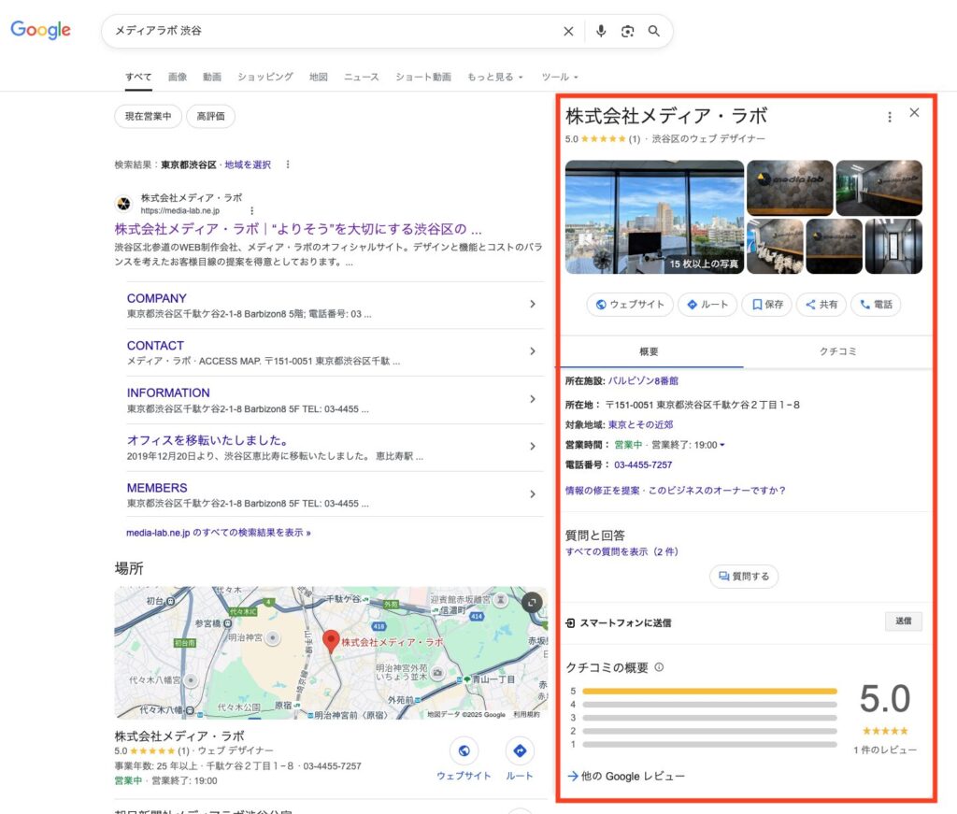Select the 画像 search tab
957x814 pixels.
[x=178, y=77]
